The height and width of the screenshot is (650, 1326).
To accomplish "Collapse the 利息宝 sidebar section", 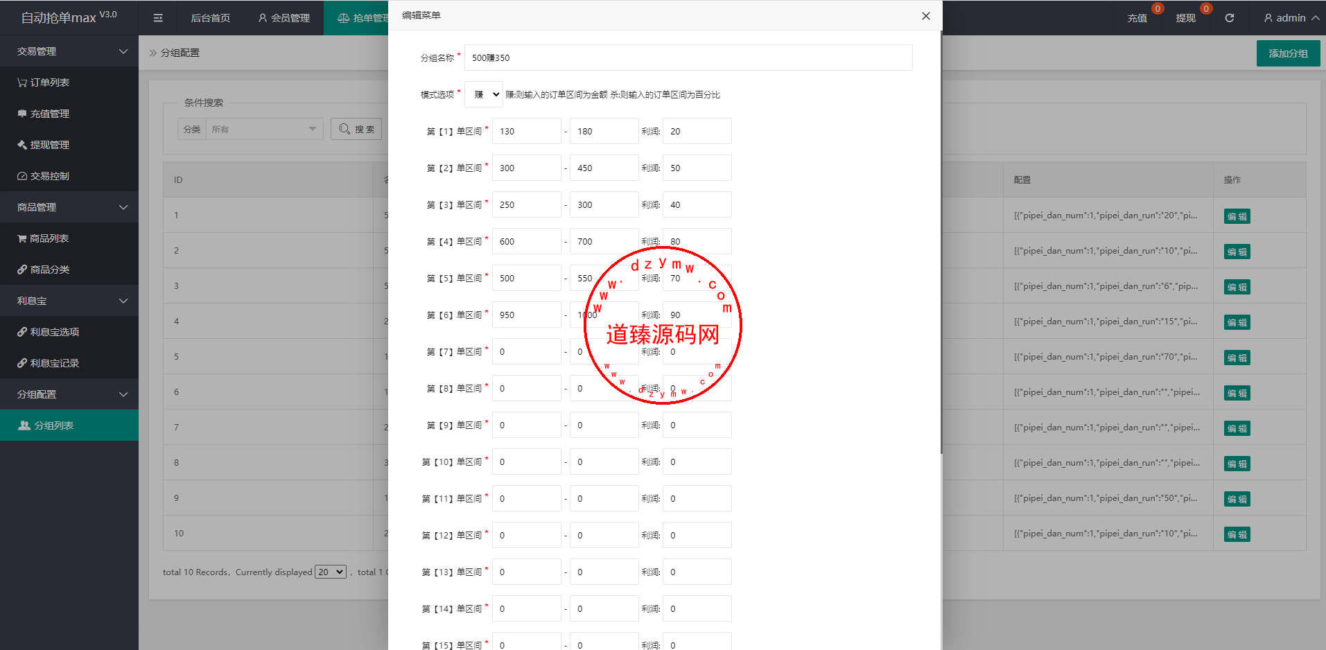I will (69, 301).
